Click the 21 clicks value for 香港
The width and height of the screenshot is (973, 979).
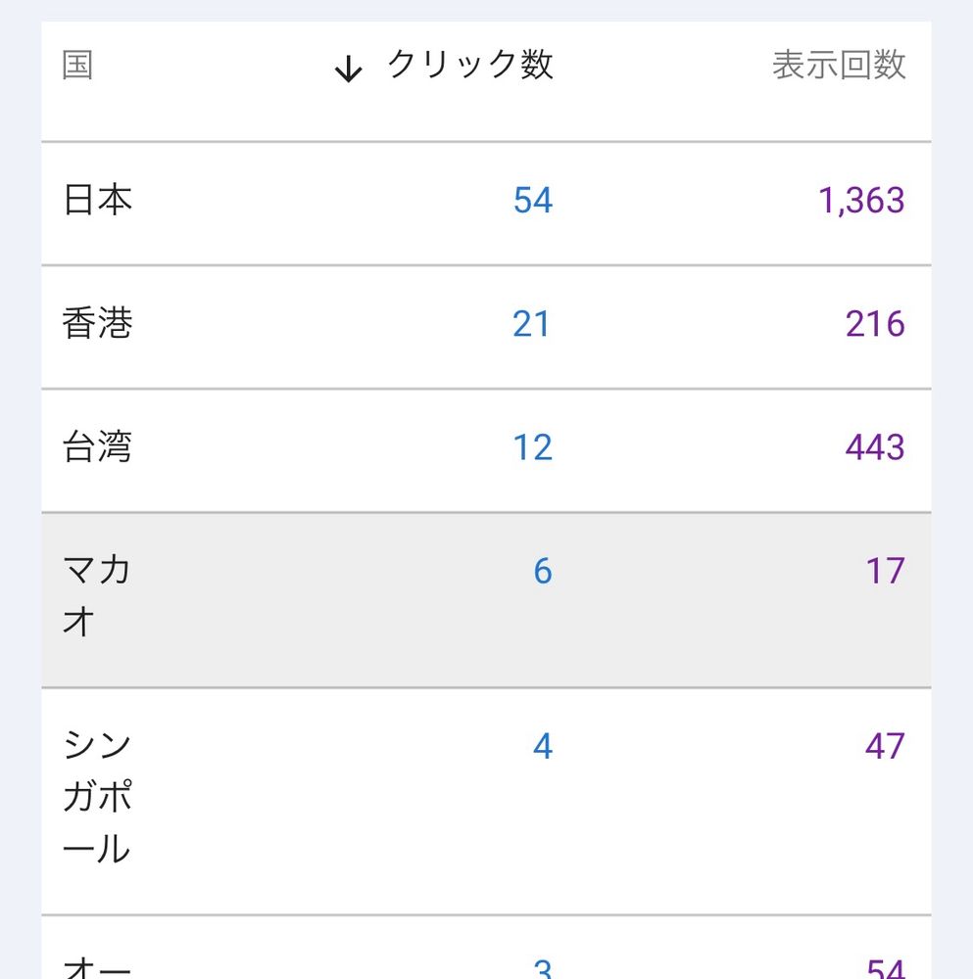coord(532,324)
